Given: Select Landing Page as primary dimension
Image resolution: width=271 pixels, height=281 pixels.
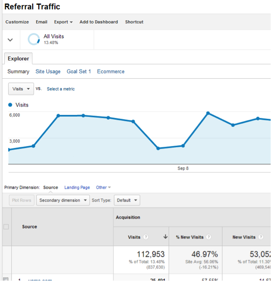Looking at the screenshot, I should (77, 188).
